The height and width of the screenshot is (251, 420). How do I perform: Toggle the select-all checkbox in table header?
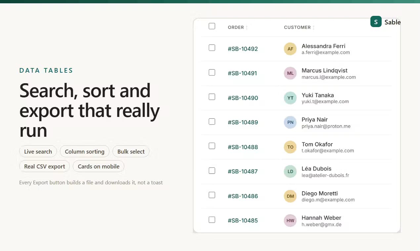[x=212, y=26]
